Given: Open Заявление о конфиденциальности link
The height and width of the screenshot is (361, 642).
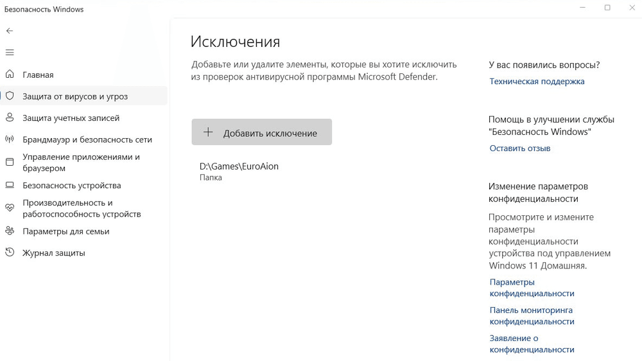Looking at the screenshot, I should pos(532,344).
